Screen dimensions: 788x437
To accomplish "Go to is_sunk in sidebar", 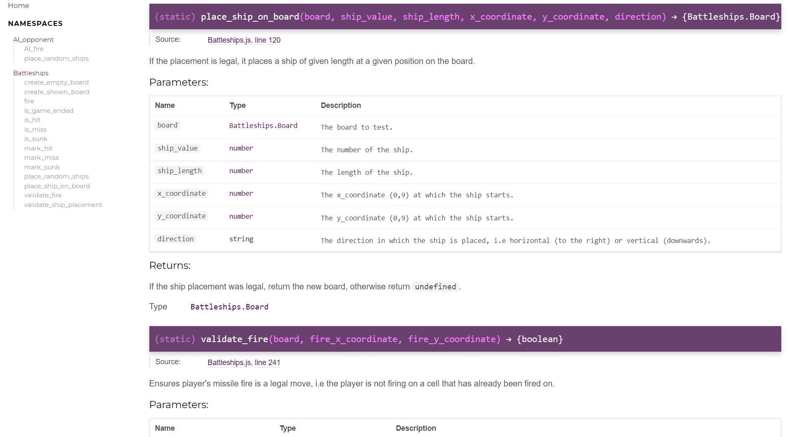I will click(36, 139).
